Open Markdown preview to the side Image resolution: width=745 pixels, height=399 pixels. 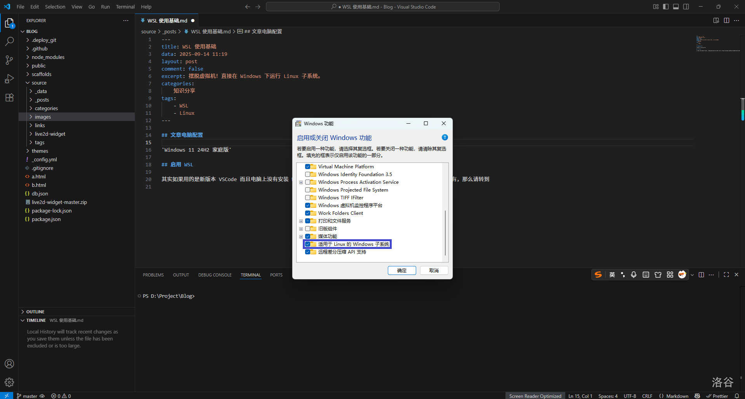716,20
